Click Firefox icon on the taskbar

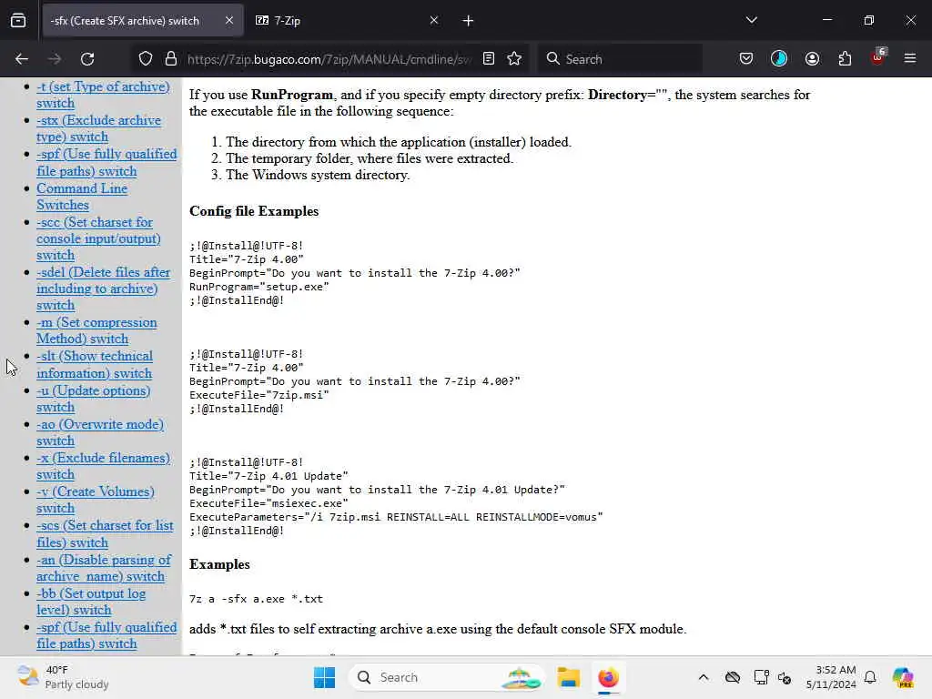609,677
